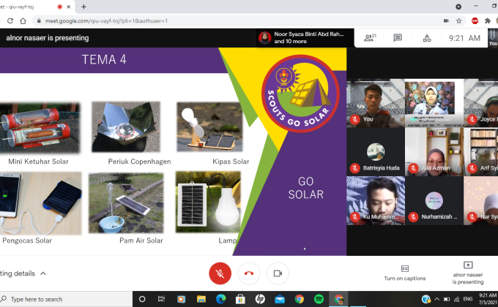Select Batrisyia Huda participant tile
Screen dimensions: 498x307
[x=376, y=152]
